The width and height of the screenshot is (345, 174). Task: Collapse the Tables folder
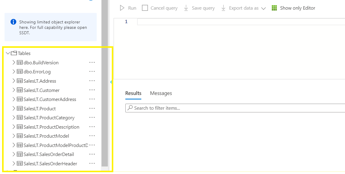pyautogui.click(x=8, y=53)
